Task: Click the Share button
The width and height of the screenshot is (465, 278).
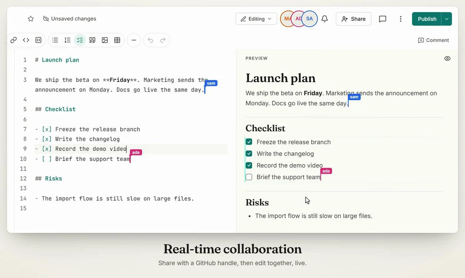Action: point(354,19)
